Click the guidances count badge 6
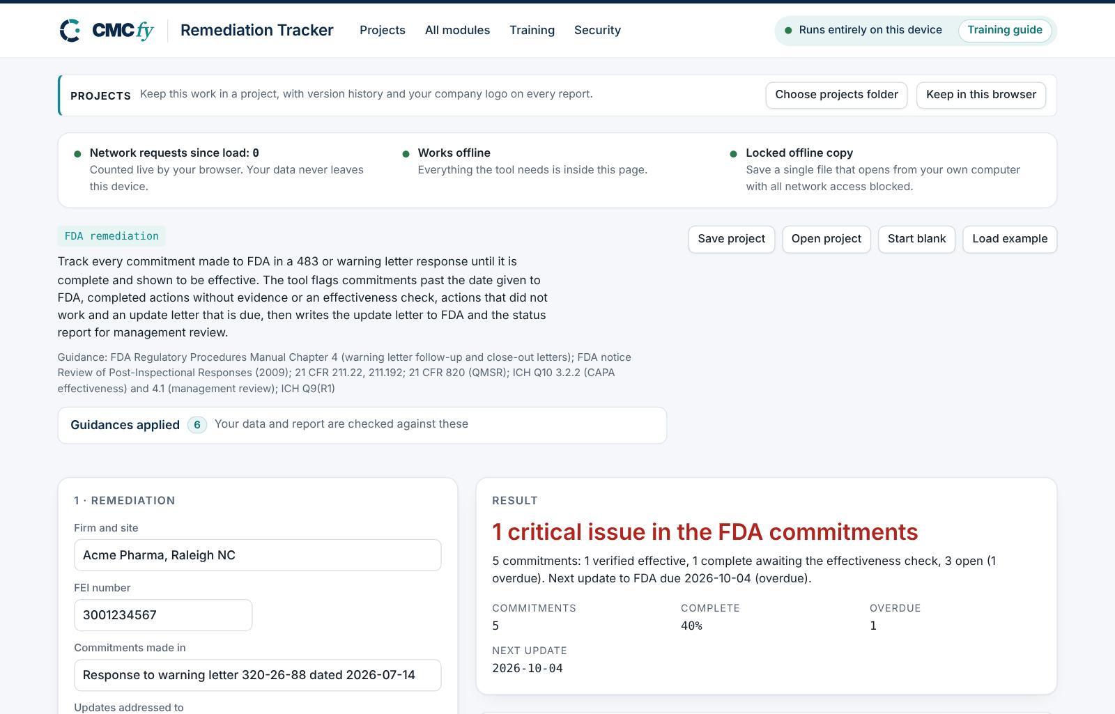Screen dimensions: 1115x714 click(197, 425)
